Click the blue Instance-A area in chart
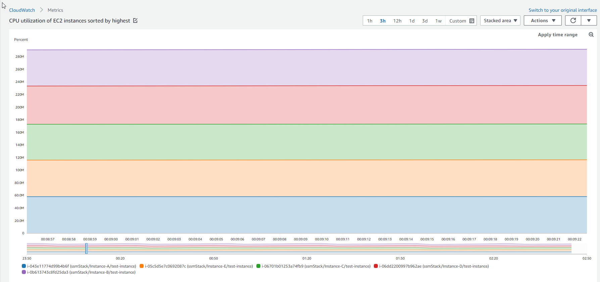The width and height of the screenshot is (600, 282). 307,215
